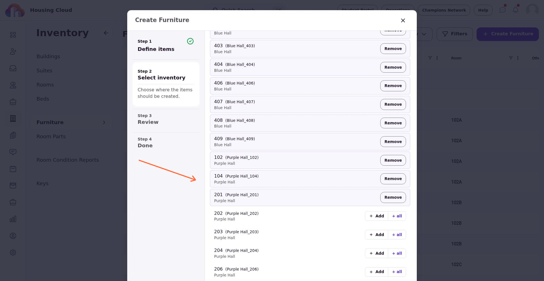The height and width of the screenshot is (281, 544).
Task: Open dashboard grid icon in sidebar
Action: [13, 35]
